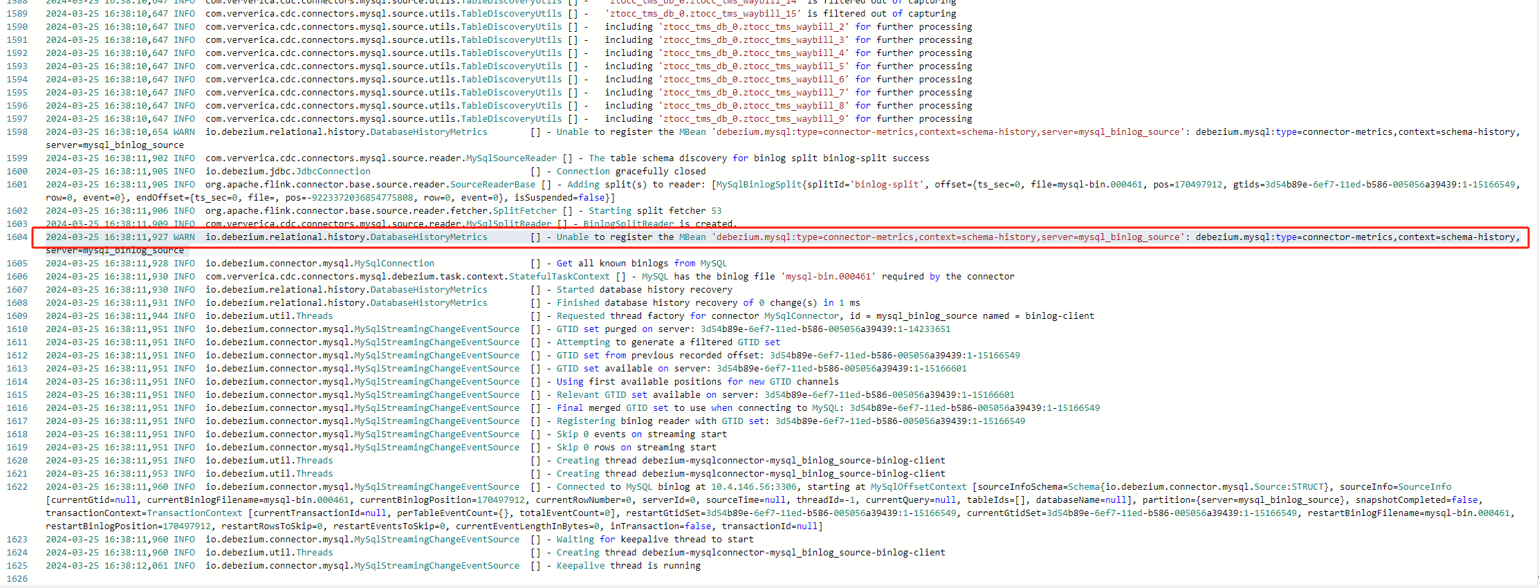Click 'BinlogSplitReader is created.' message

pyautogui.click(x=660, y=224)
